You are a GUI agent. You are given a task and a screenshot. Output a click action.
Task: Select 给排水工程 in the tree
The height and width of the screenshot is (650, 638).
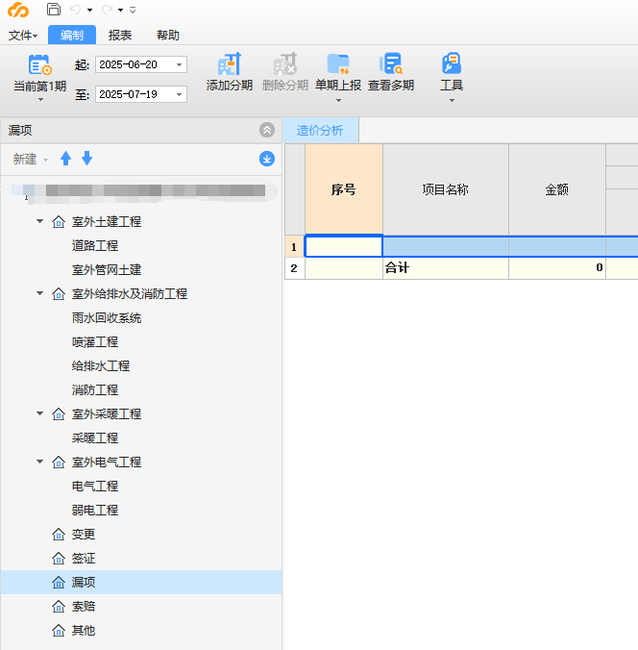[x=101, y=366]
